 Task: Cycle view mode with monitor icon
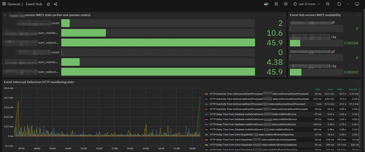pos(357,4)
